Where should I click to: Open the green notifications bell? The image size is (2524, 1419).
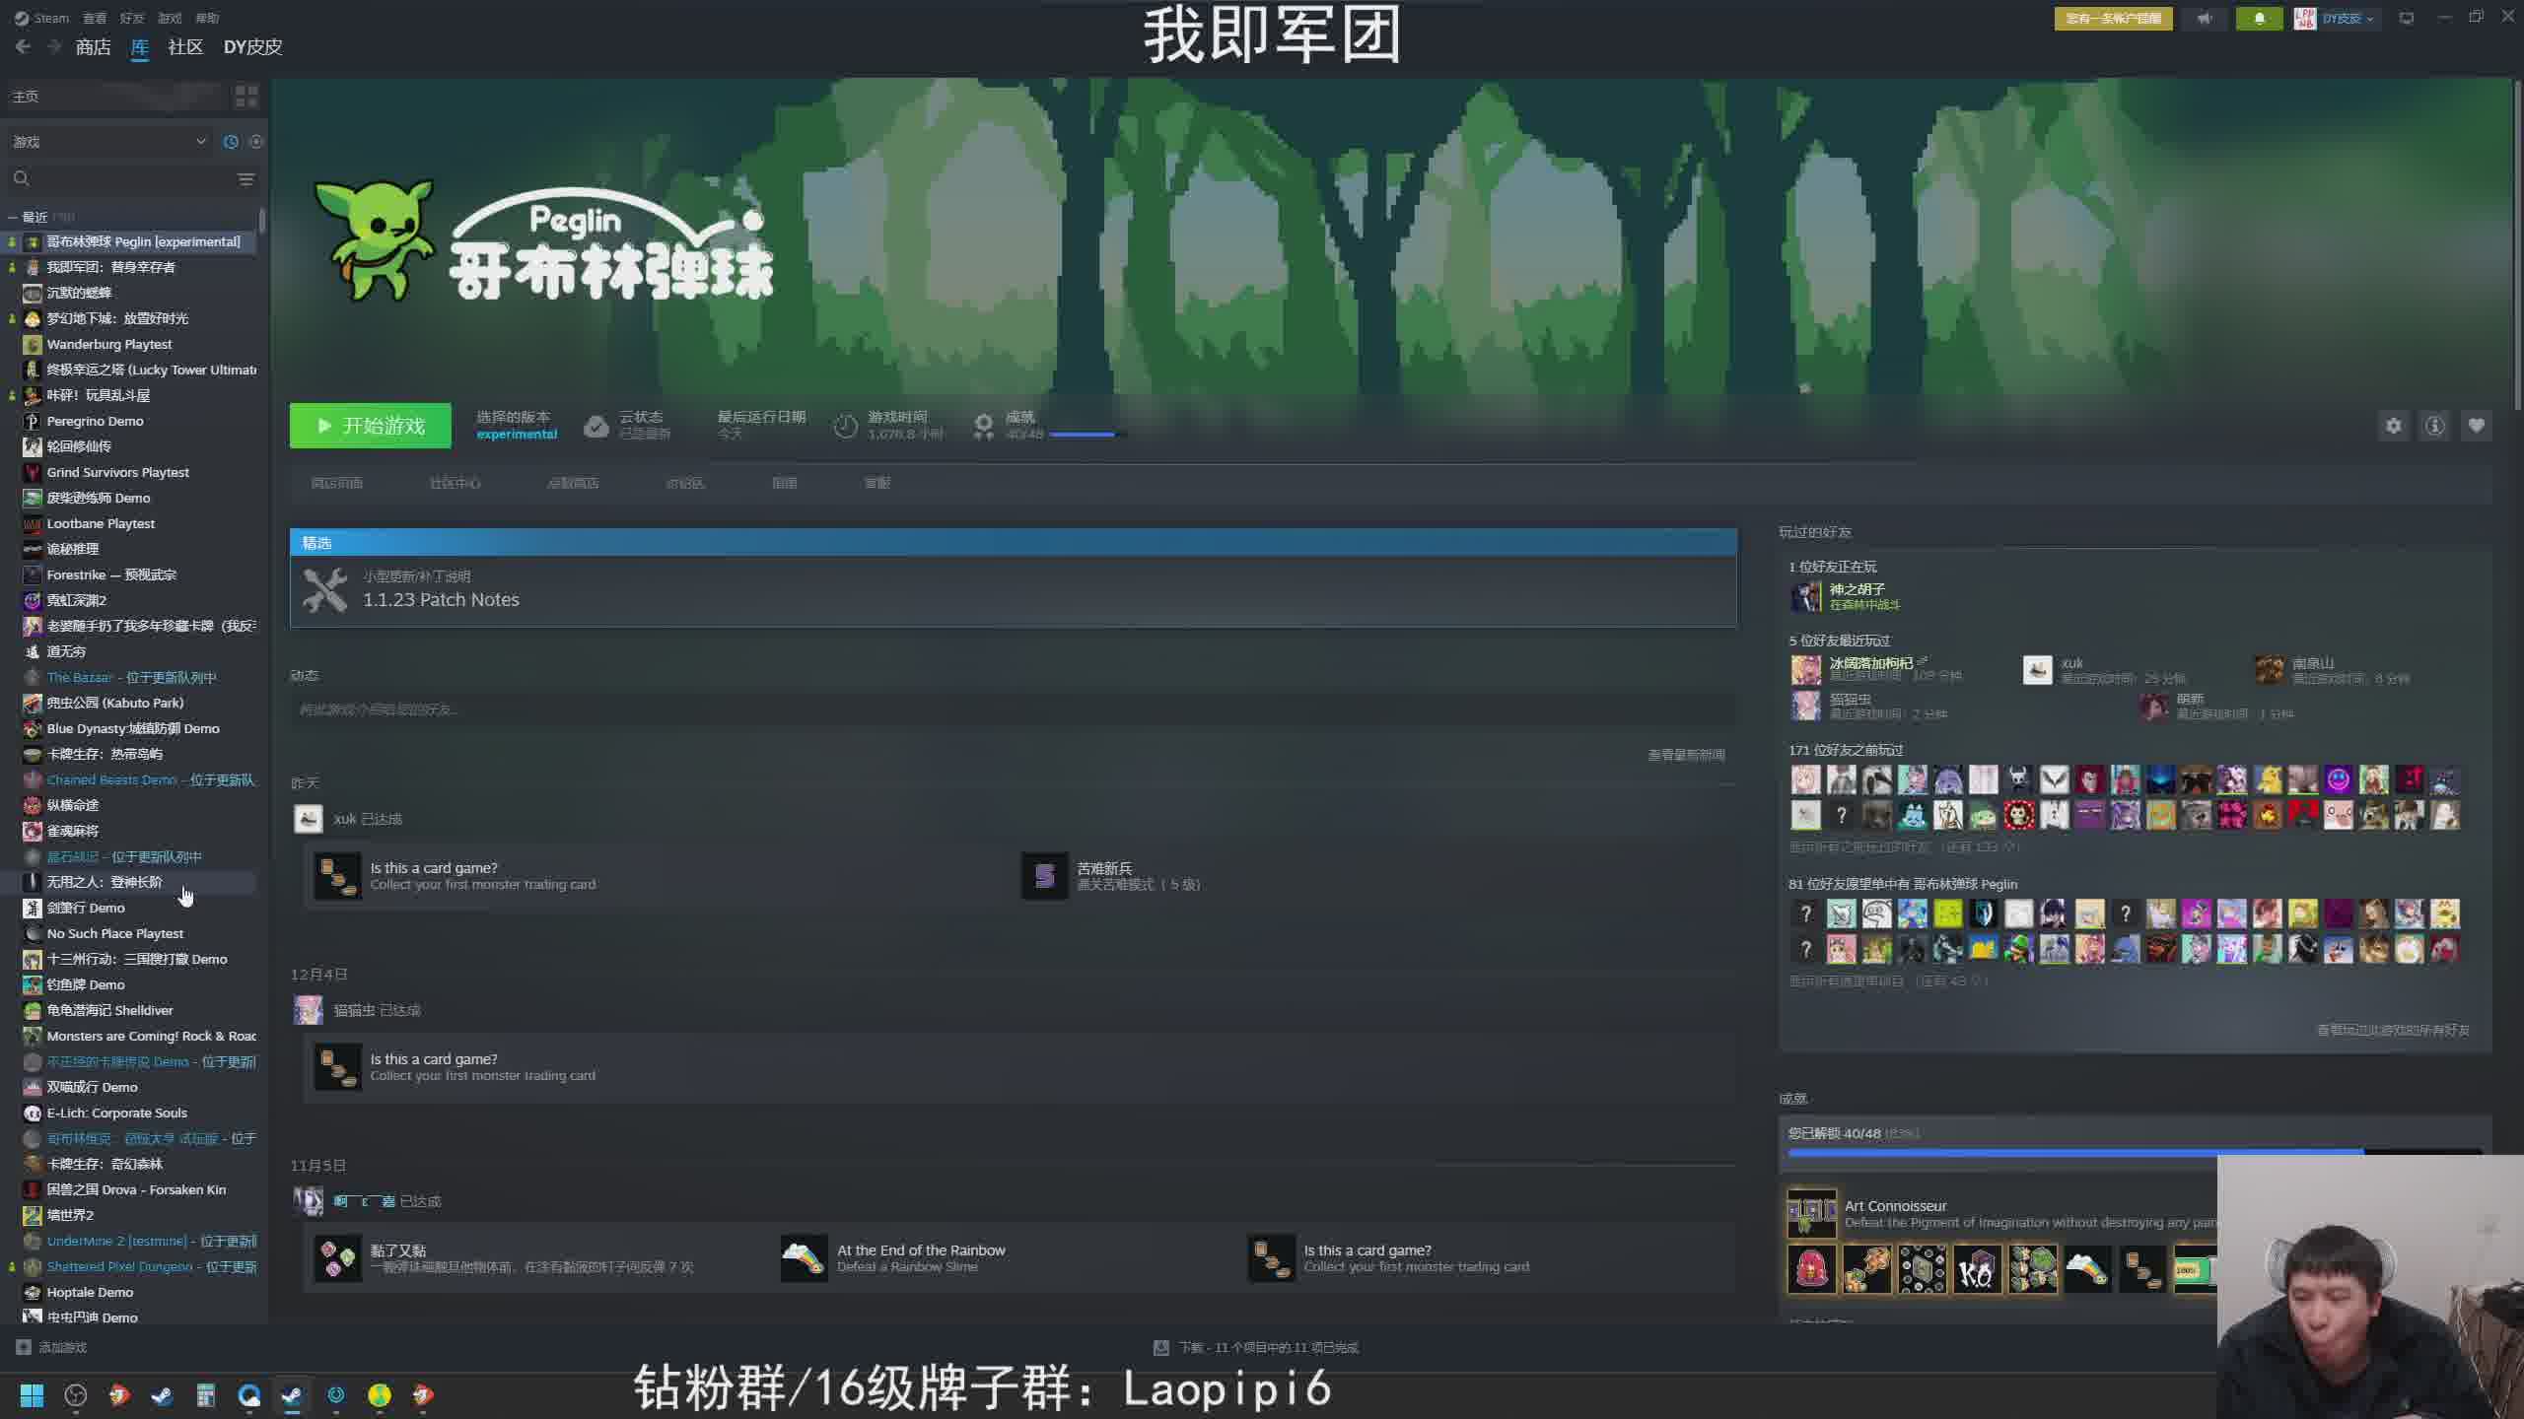(2259, 18)
